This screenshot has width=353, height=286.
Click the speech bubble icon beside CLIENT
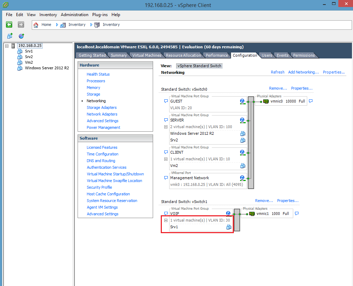[x=166, y=153]
